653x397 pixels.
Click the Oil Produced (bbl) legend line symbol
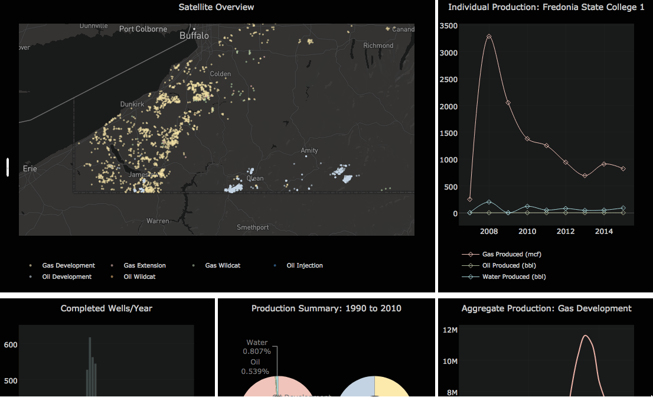pyautogui.click(x=470, y=265)
